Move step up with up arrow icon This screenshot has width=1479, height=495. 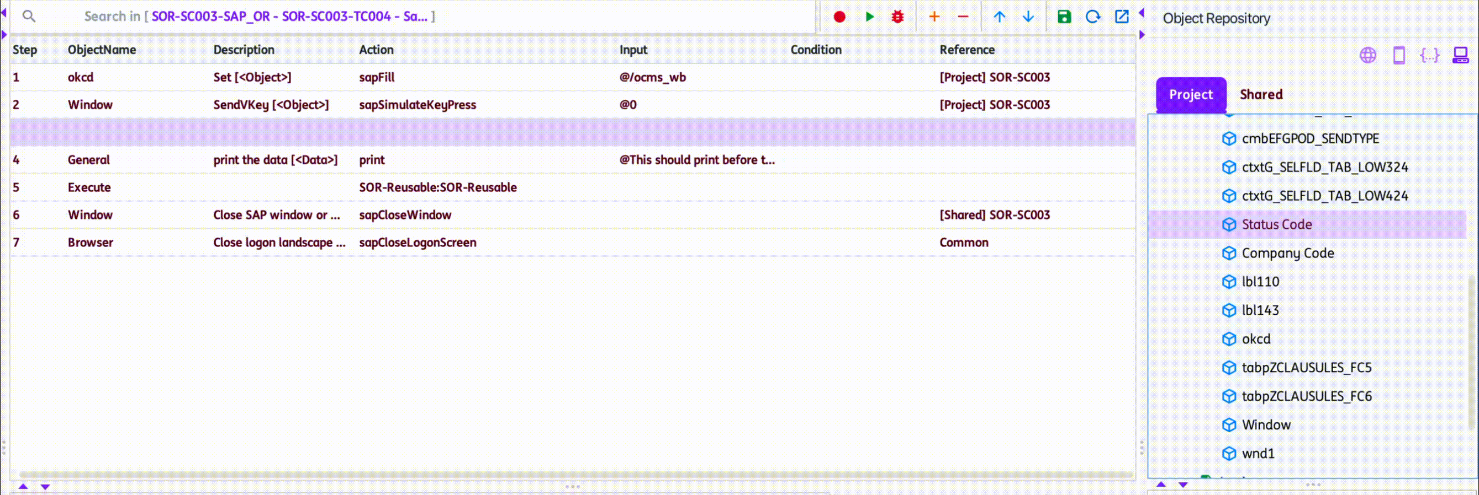click(x=1000, y=17)
